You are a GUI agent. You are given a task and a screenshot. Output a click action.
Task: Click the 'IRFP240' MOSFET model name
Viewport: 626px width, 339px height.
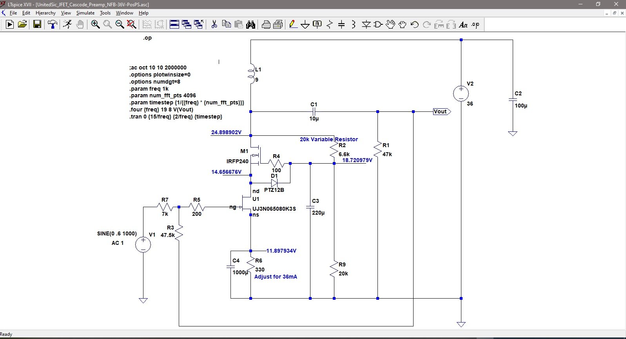238,161
